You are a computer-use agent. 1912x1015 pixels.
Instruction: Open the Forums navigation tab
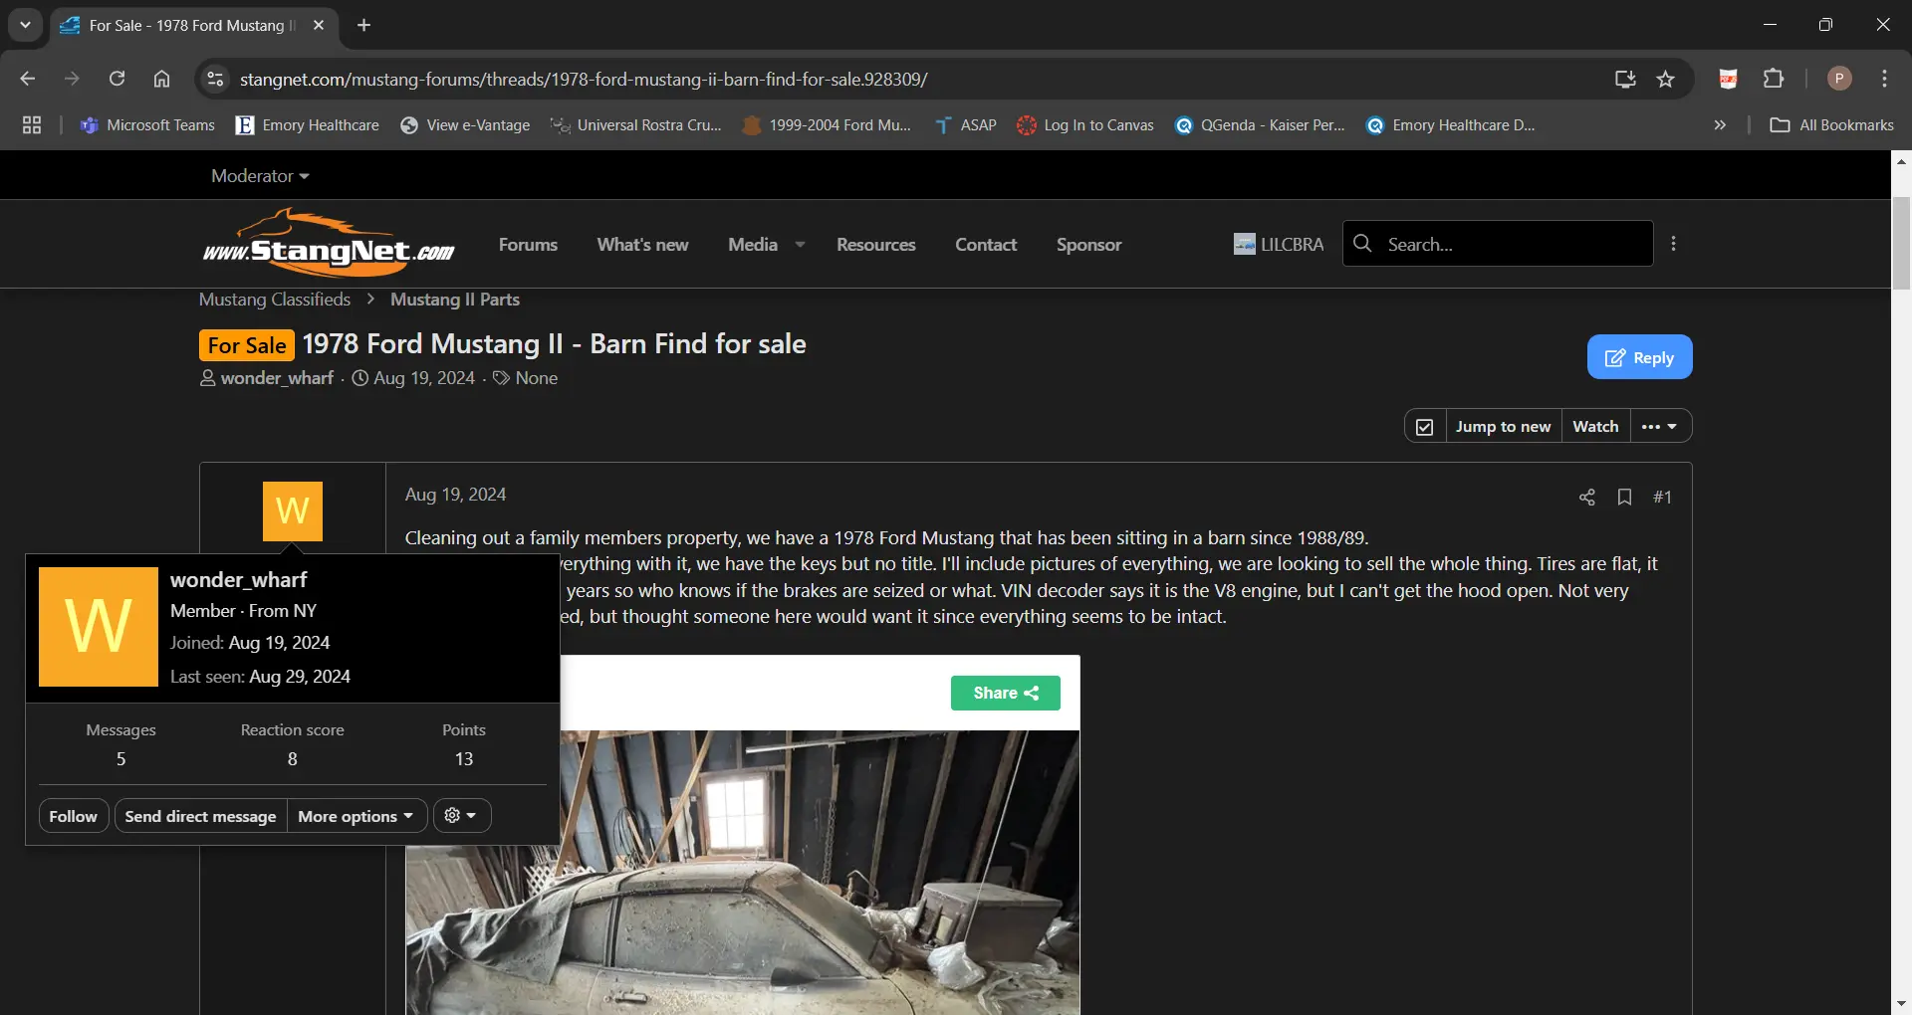point(528,245)
